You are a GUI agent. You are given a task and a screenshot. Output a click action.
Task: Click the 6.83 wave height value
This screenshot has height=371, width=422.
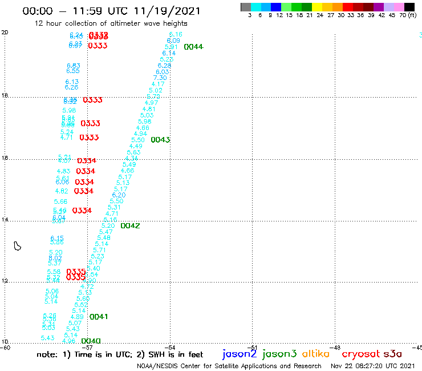click(74, 66)
